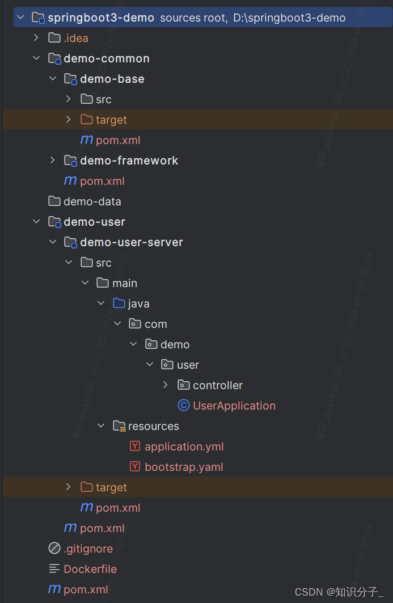393x603 pixels.
Task: Click Maven icon of demo-common pom.xml
Action: click(70, 180)
